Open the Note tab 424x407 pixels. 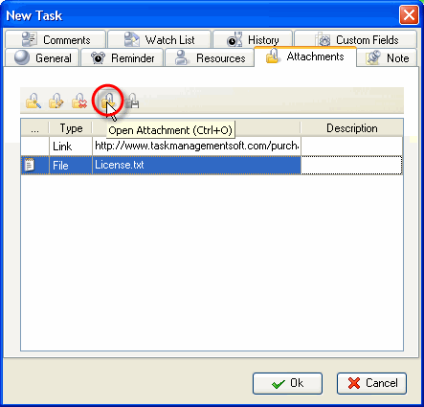point(387,57)
